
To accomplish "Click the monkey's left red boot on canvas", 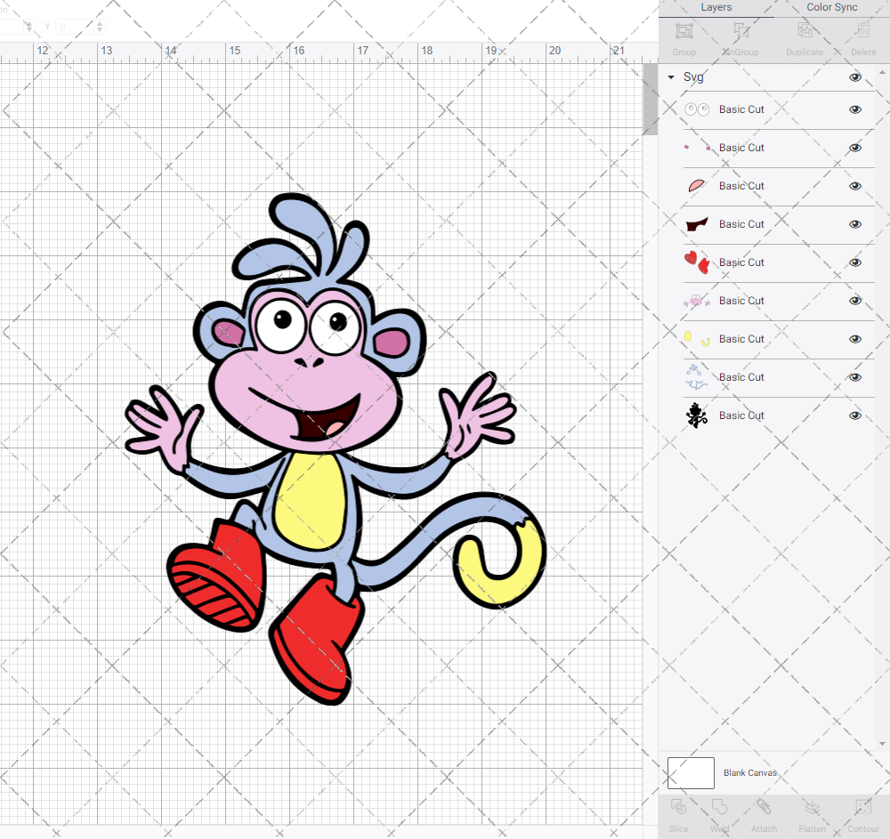I will pos(219,576).
